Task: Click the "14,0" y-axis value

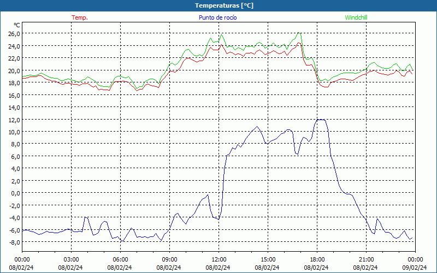Action: click(x=15, y=107)
